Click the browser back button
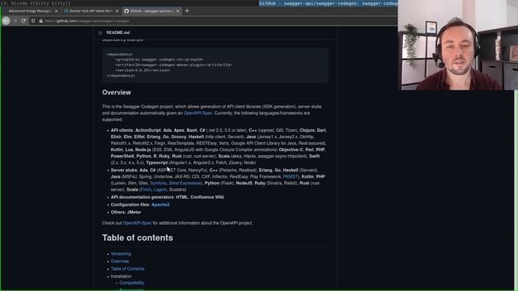This screenshot has height=291, width=518. pos(6,21)
